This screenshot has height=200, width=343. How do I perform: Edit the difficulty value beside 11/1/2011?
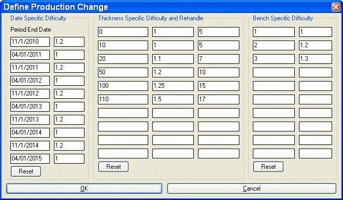pyautogui.click(x=69, y=68)
